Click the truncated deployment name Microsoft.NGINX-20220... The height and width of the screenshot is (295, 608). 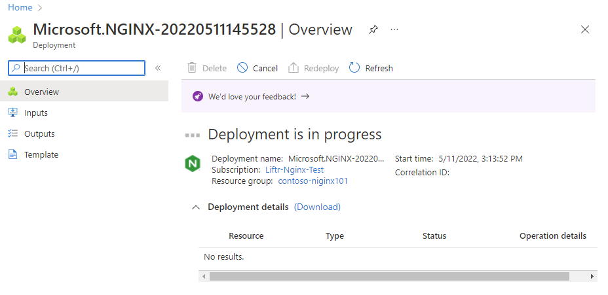[x=337, y=159]
